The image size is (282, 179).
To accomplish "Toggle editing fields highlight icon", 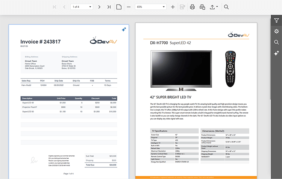I will click(182, 7).
